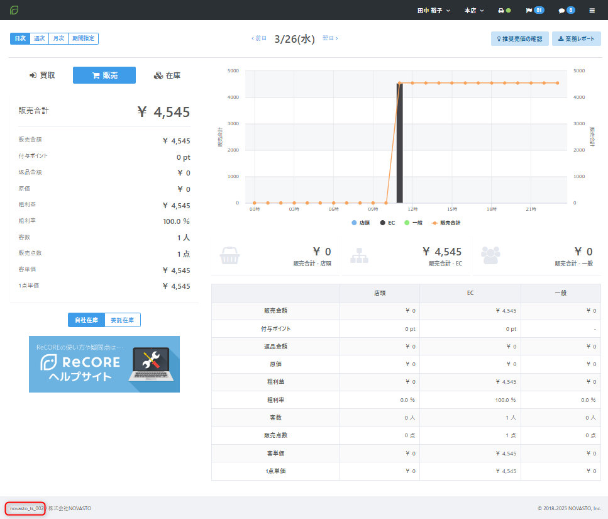Click the 3/26(水) date heading
This screenshot has width=608, height=519.
point(295,39)
